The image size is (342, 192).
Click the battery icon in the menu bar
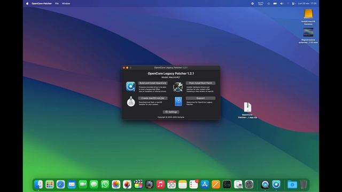click(275, 4)
